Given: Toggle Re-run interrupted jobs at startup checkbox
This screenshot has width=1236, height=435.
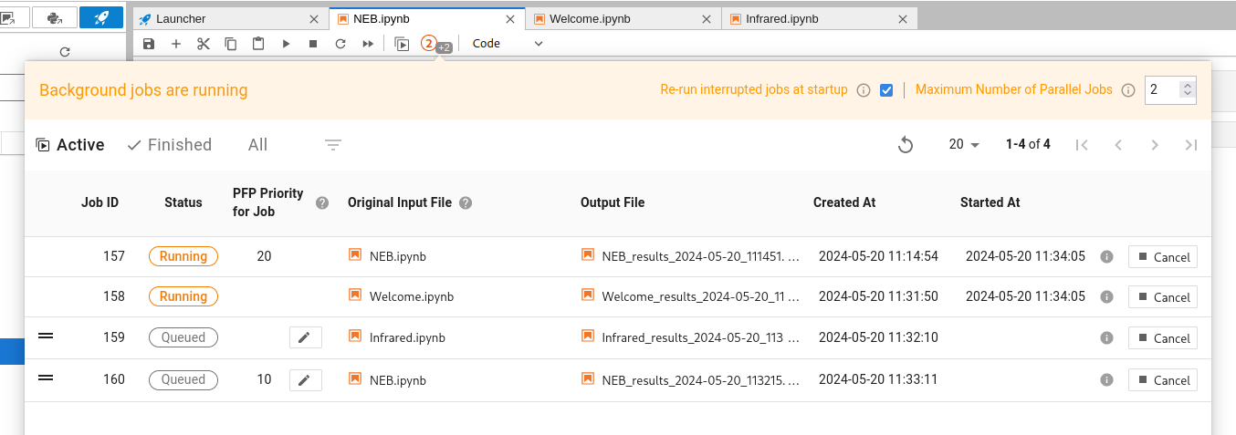Looking at the screenshot, I should [x=885, y=90].
